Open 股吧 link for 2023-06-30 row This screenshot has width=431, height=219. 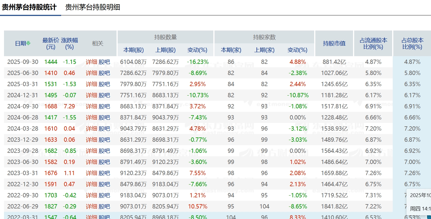pyautogui.click(x=104, y=162)
